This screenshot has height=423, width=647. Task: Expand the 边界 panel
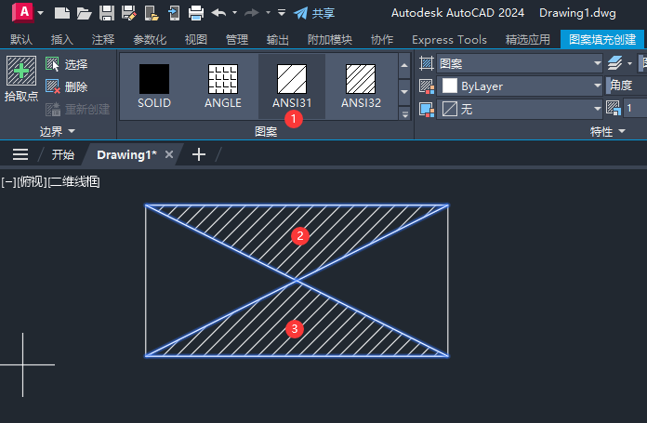[58, 132]
